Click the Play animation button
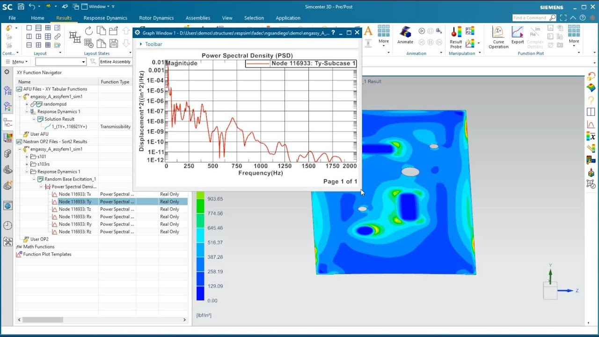The image size is (599, 337). [422, 31]
